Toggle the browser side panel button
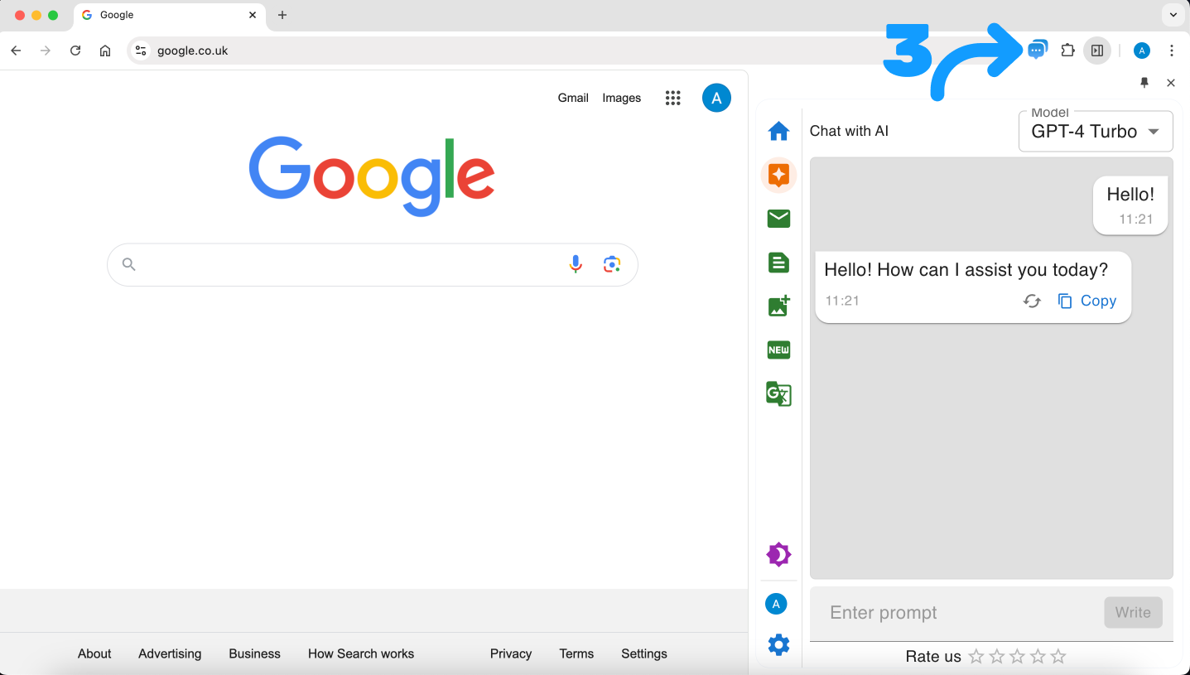Viewport: 1190px width, 675px height. pyautogui.click(x=1097, y=51)
